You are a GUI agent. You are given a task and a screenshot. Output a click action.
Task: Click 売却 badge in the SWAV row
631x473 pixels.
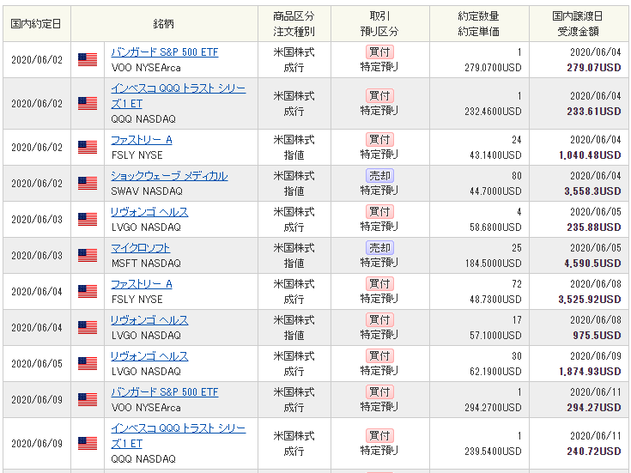[379, 176]
